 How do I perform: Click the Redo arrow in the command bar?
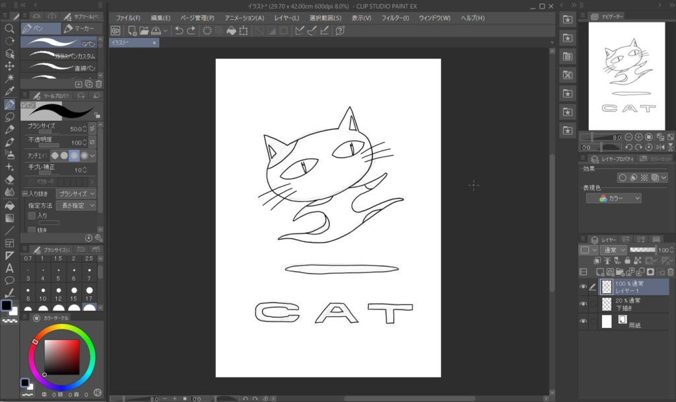(191, 30)
